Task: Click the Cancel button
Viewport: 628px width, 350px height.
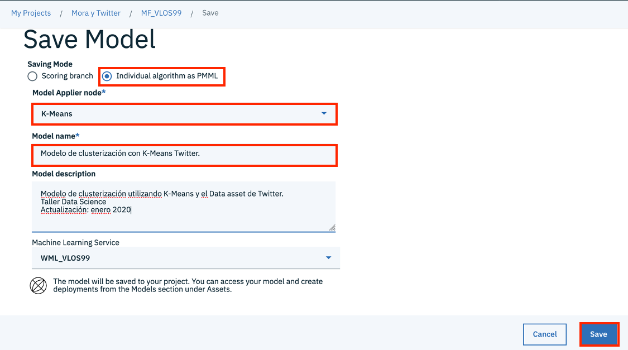Action: (545, 334)
